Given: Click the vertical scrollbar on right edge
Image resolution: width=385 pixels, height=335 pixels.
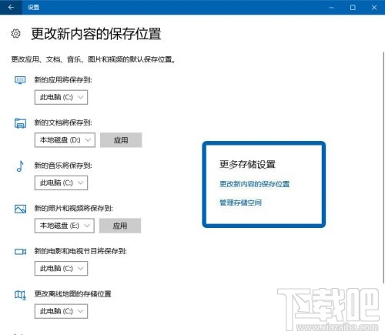Looking at the screenshot, I should [x=383, y=167].
